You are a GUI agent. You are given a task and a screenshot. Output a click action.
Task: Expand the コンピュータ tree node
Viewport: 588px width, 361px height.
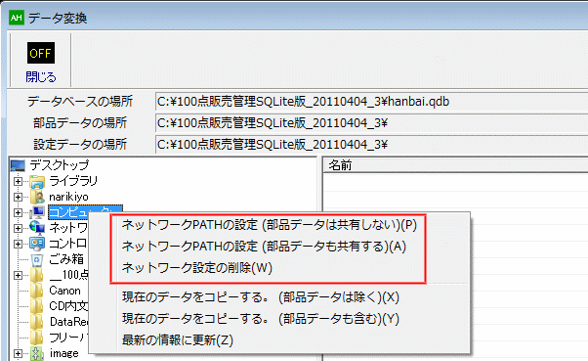(18, 212)
